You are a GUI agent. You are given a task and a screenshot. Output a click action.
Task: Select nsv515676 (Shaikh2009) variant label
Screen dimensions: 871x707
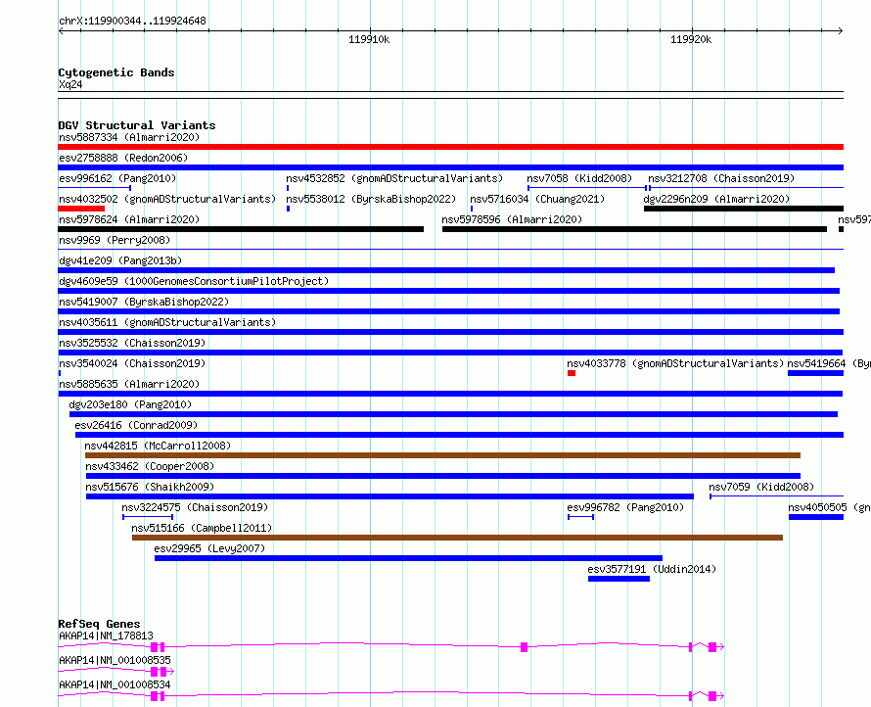click(150, 487)
